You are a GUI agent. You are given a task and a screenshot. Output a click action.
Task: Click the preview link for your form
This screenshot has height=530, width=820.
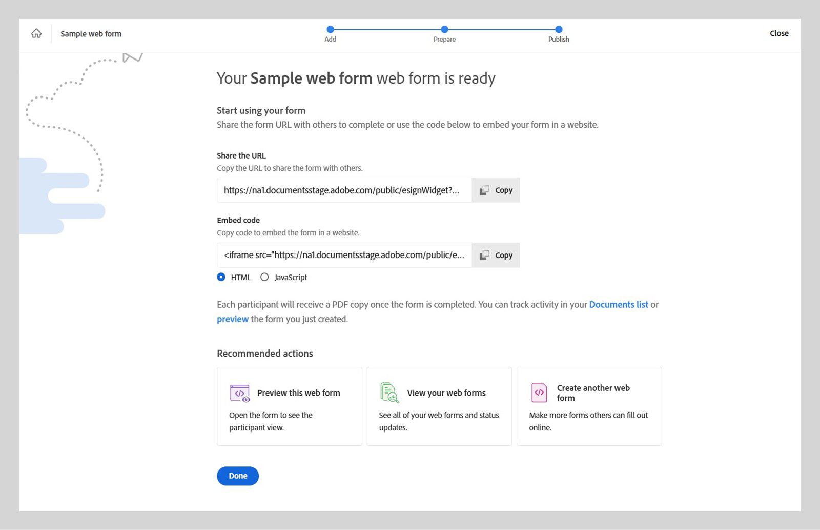pyautogui.click(x=232, y=319)
